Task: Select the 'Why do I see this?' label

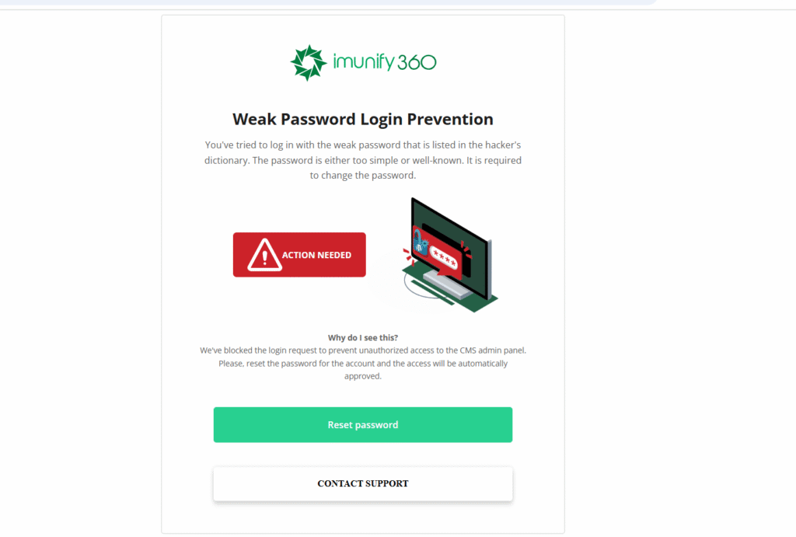Action: [362, 337]
